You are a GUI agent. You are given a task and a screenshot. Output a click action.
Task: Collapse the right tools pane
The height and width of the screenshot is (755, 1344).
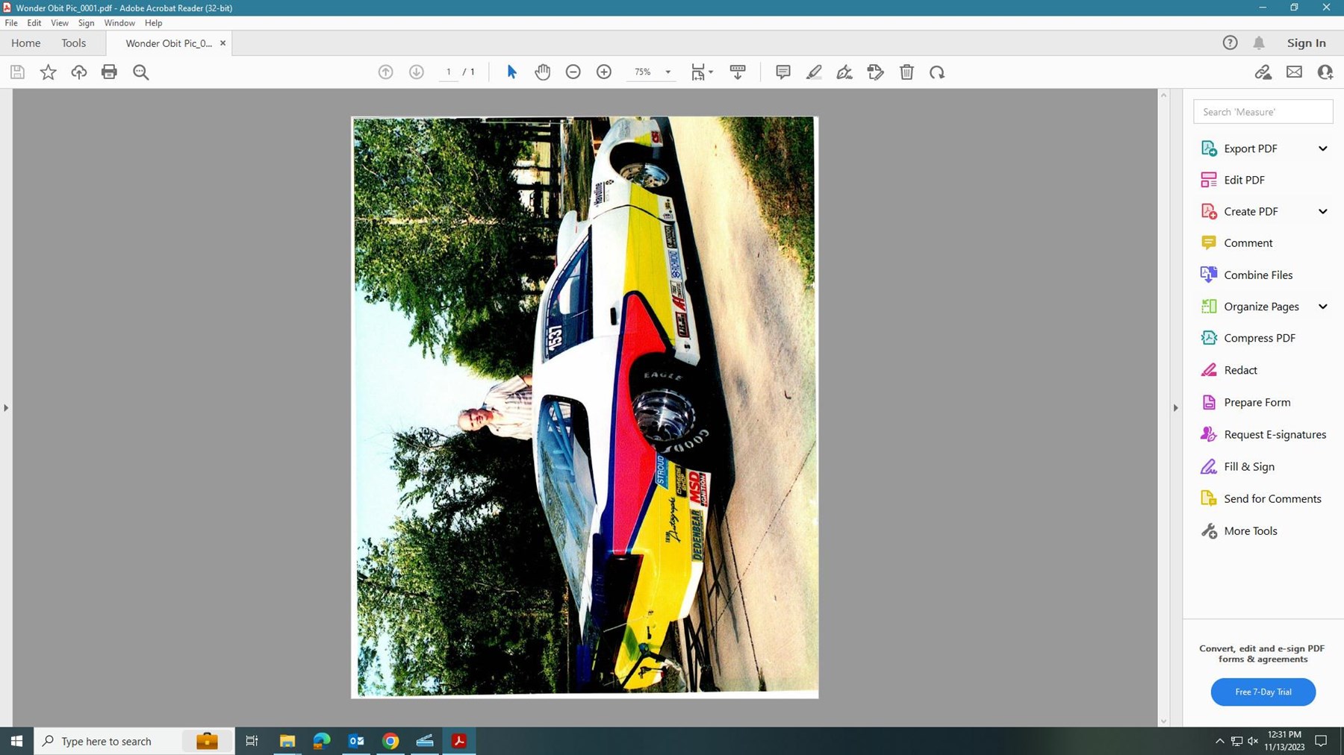coord(1175,408)
